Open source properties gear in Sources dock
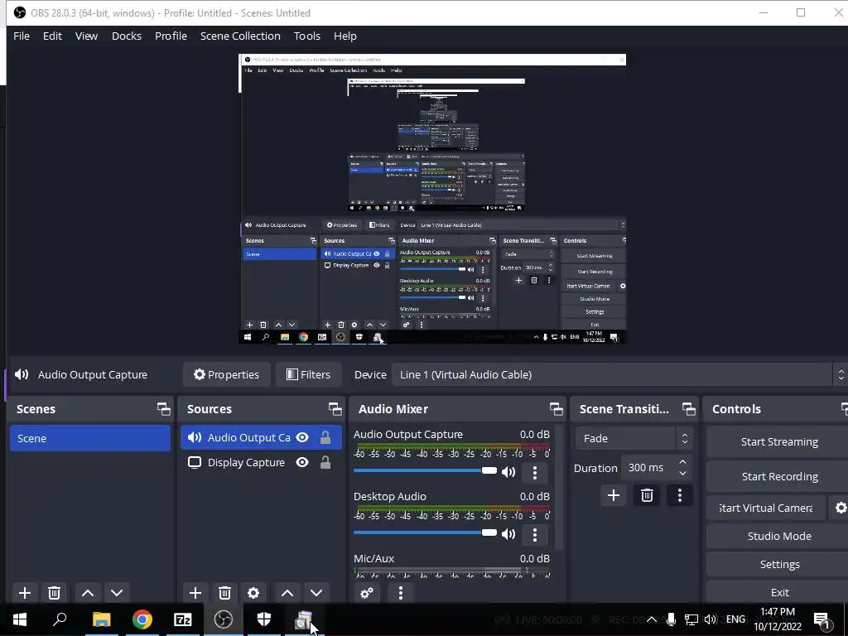The image size is (848, 636). tap(253, 593)
